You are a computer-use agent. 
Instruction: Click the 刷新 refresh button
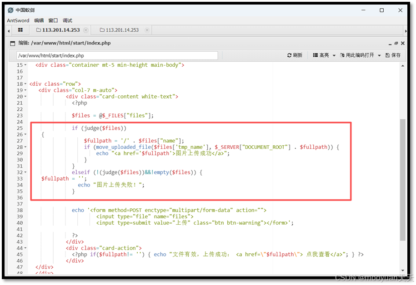pos(295,55)
